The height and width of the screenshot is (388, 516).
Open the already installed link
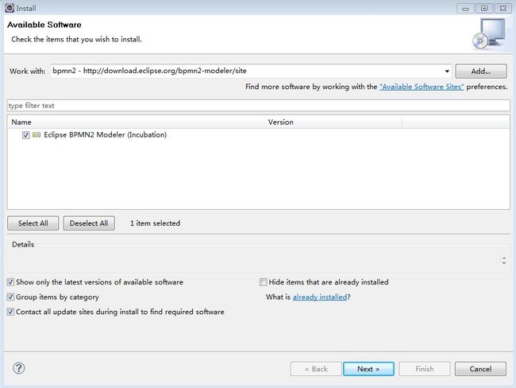coord(320,297)
